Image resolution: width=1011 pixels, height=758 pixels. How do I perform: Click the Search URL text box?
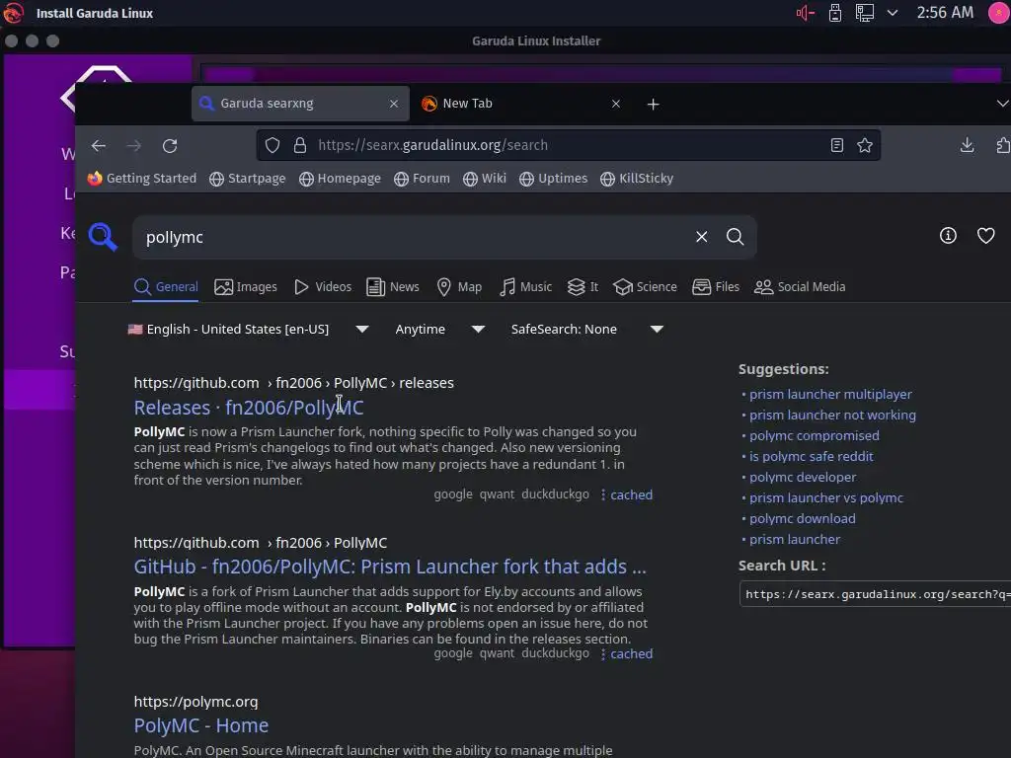coord(875,594)
